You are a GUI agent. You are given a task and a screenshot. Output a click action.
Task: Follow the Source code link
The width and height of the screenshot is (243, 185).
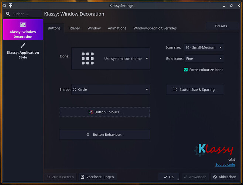pos(225,165)
